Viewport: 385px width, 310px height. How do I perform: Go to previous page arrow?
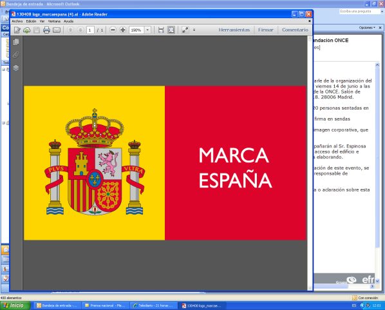click(x=70, y=30)
